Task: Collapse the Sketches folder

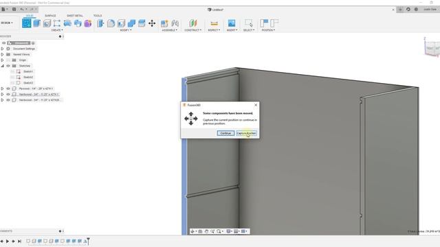Action: (2, 66)
